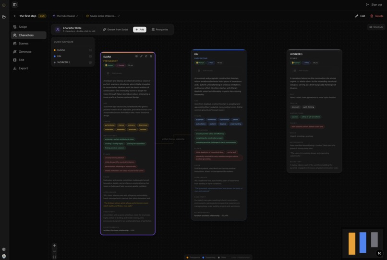Delete the project via Delete button
The width and height of the screenshot is (387, 260).
pyautogui.click(x=377, y=16)
